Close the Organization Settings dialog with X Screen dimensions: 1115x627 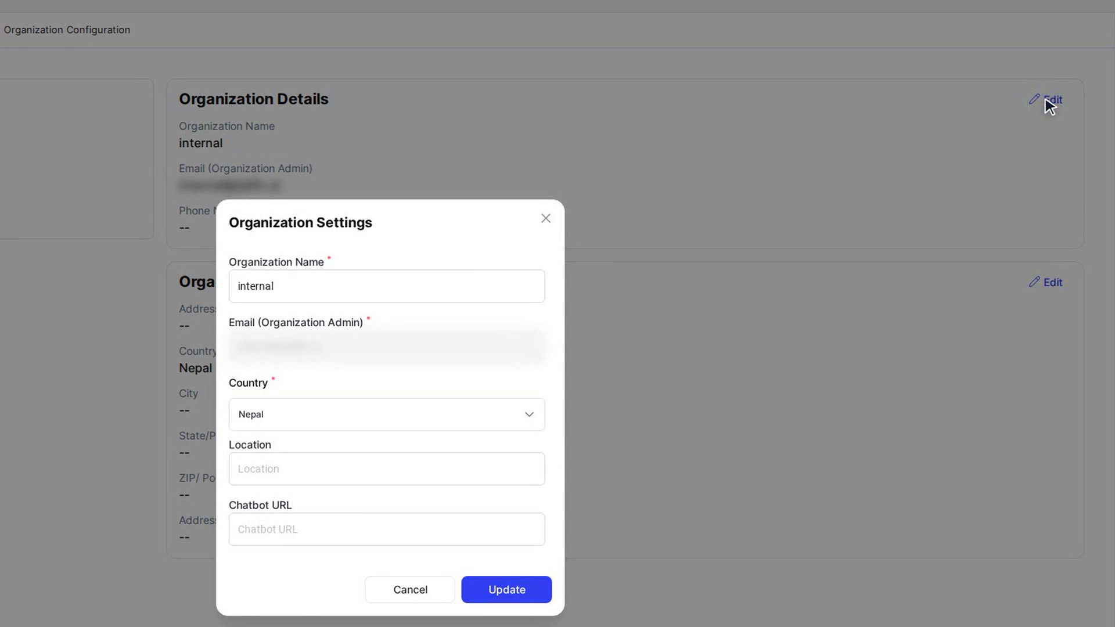545,218
